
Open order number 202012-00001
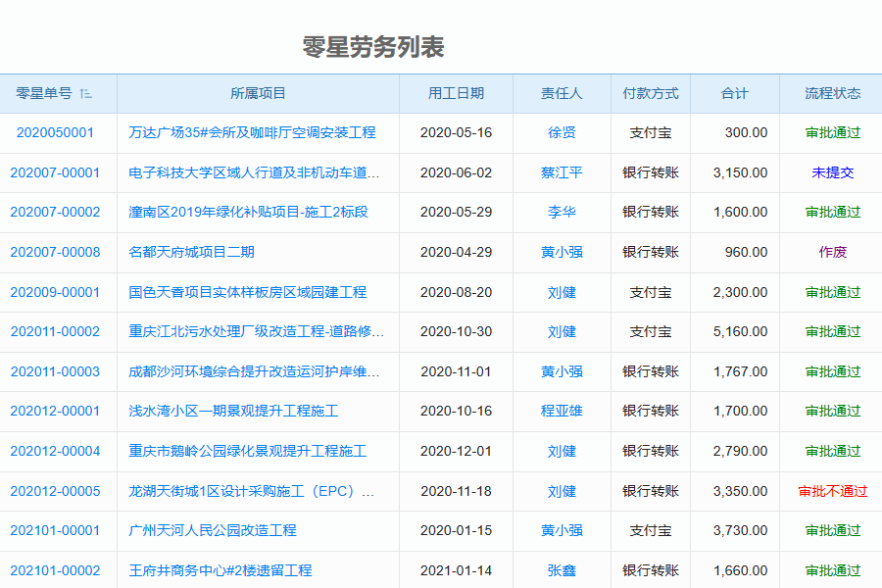click(55, 412)
